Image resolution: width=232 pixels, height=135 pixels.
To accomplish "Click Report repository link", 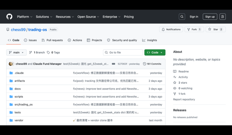I will coord(184,99).
